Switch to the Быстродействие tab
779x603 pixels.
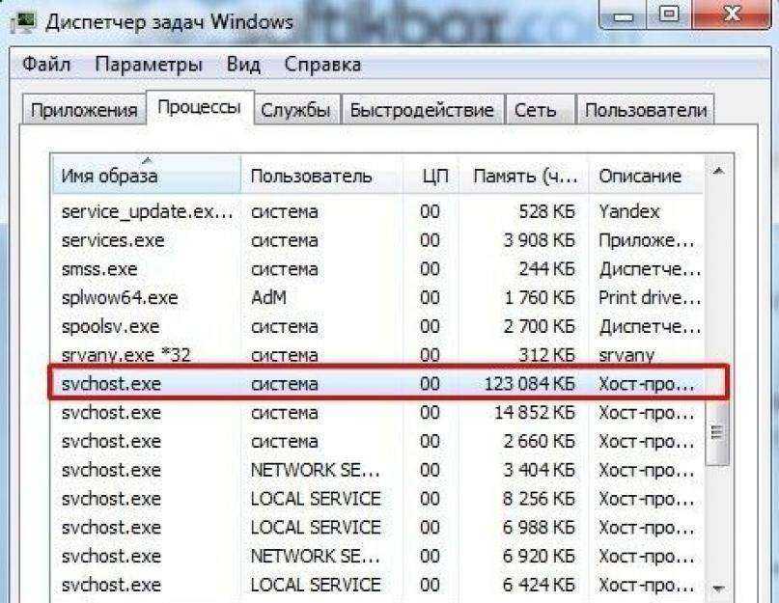pos(422,110)
